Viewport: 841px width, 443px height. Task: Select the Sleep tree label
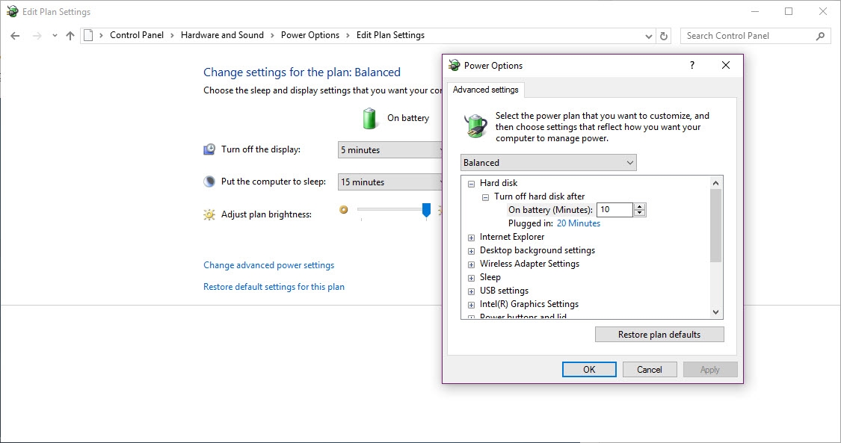tap(490, 277)
